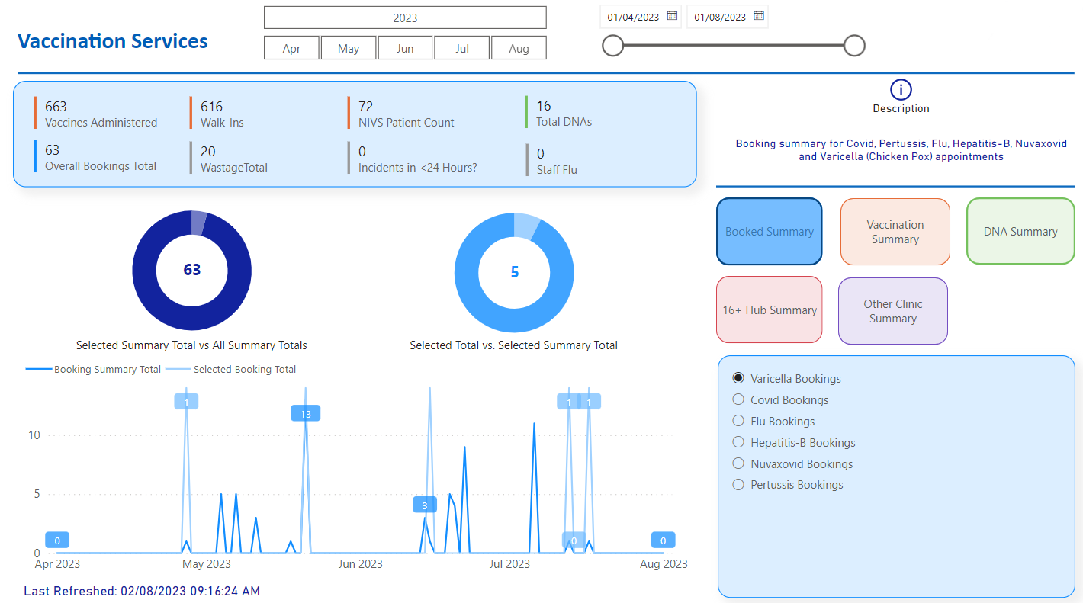Filter by the Apr month button

tap(291, 48)
